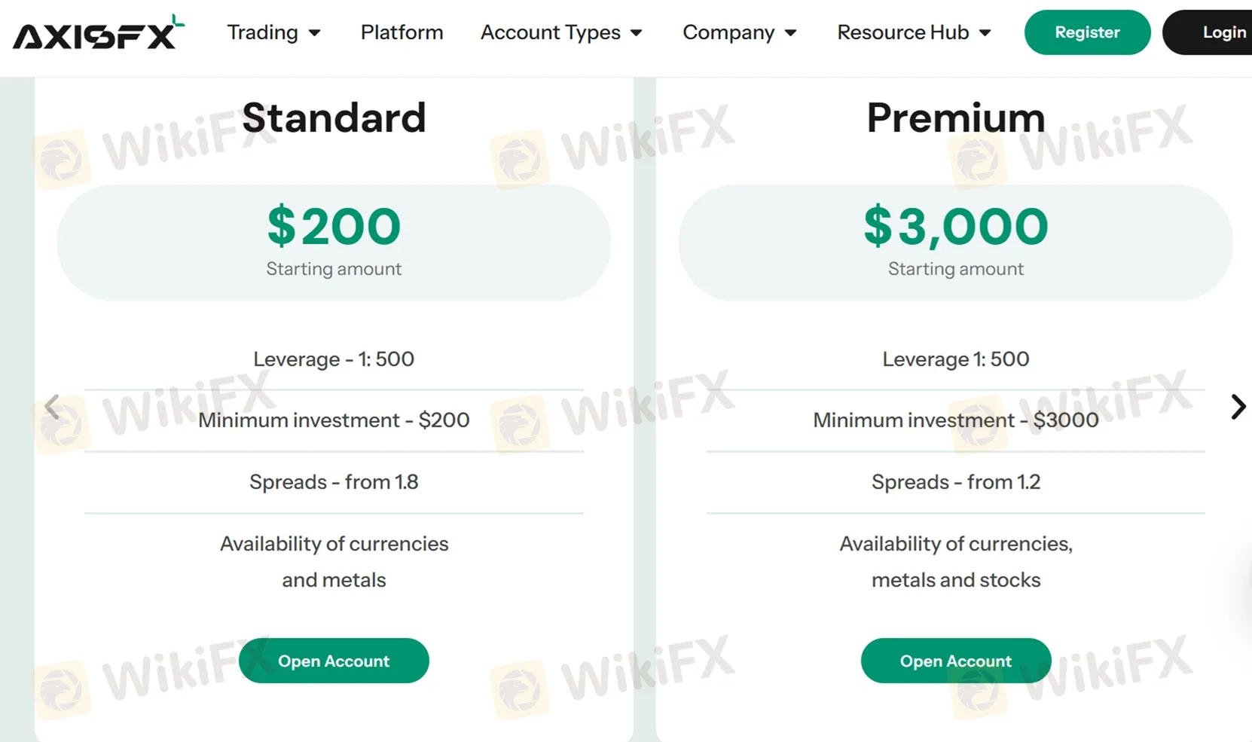Viewport: 1252px width, 742px height.
Task: Click the AxisFX logo
Action: point(98,33)
